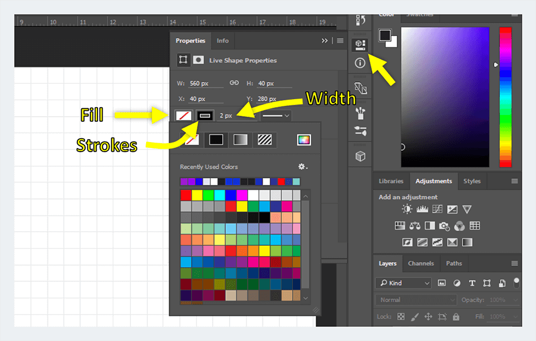The height and width of the screenshot is (341, 536).
Task: Open the Properties panel icon in the dock
Action: click(360, 45)
